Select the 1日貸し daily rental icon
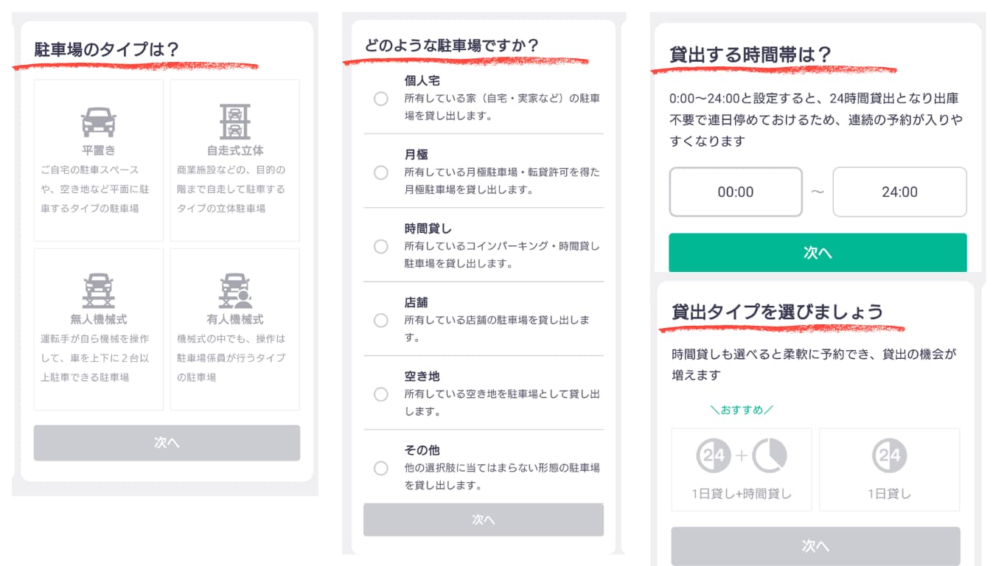The image size is (1007, 566). click(x=890, y=456)
